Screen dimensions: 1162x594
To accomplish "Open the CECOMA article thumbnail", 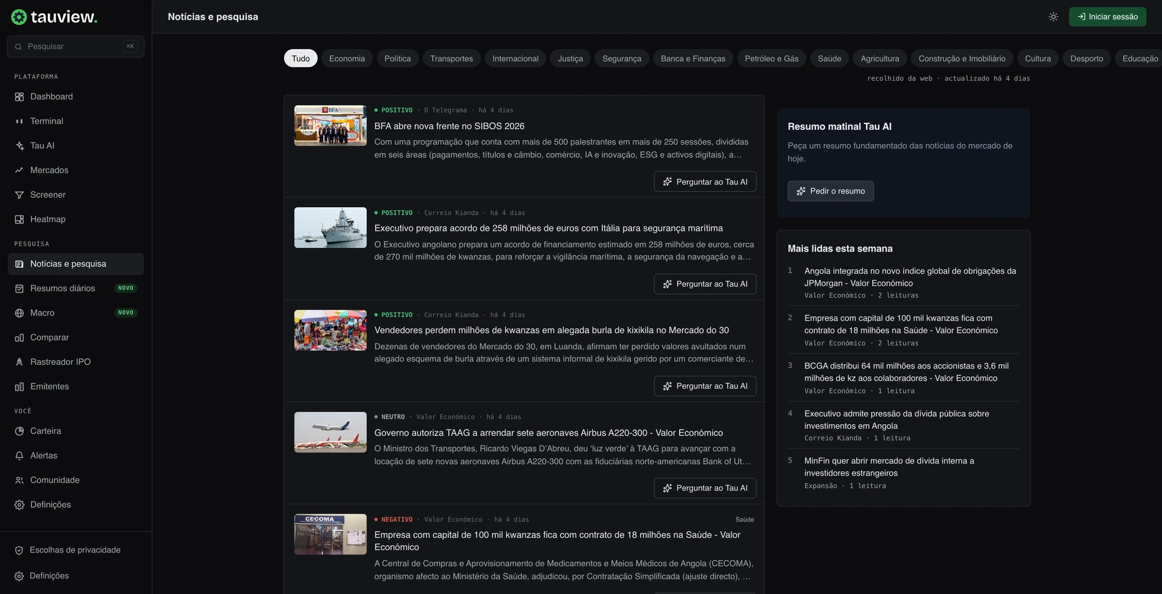I will [331, 535].
